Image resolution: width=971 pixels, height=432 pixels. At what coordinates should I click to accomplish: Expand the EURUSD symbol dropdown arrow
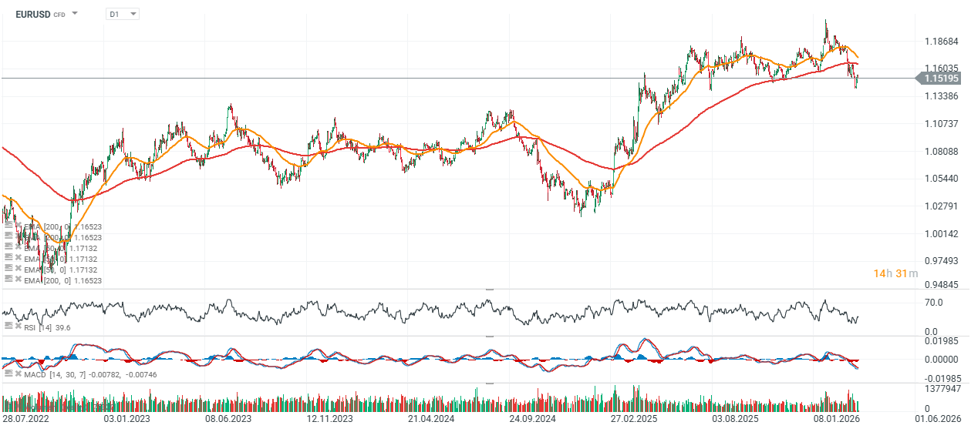click(x=75, y=14)
